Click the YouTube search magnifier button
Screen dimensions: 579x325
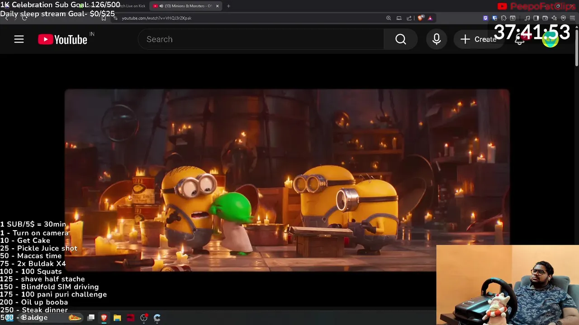[x=400, y=39]
